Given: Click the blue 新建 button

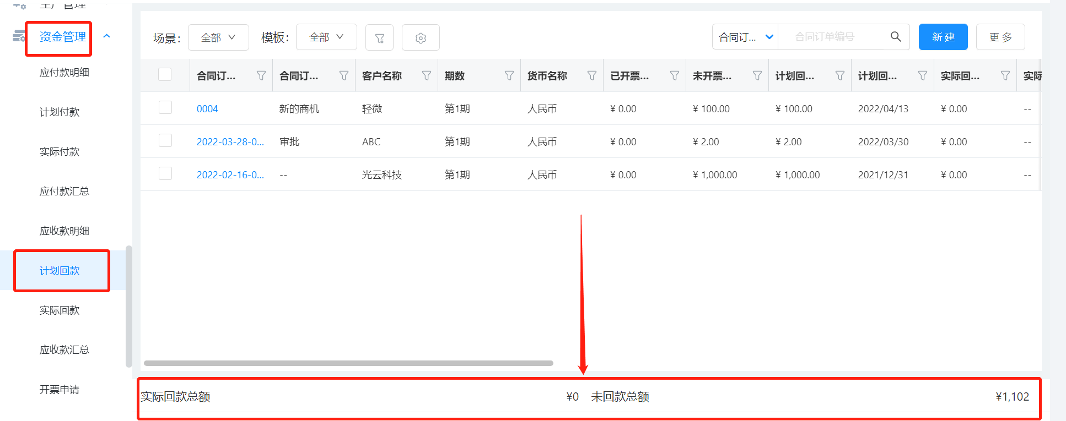Looking at the screenshot, I should pos(943,37).
